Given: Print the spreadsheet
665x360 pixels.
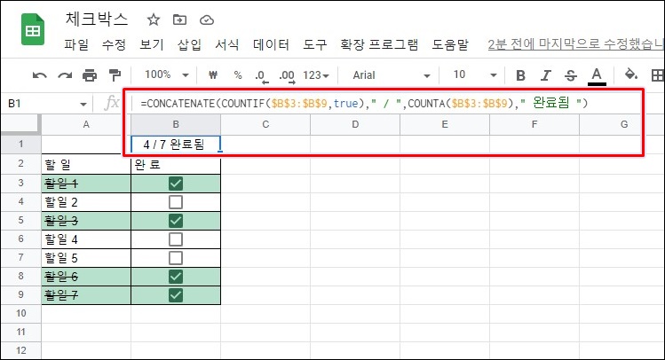Looking at the screenshot, I should coord(90,75).
